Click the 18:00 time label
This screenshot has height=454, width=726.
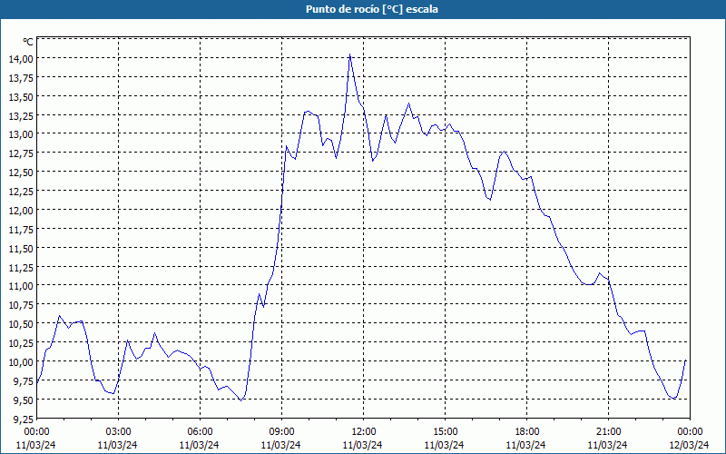[527, 432]
